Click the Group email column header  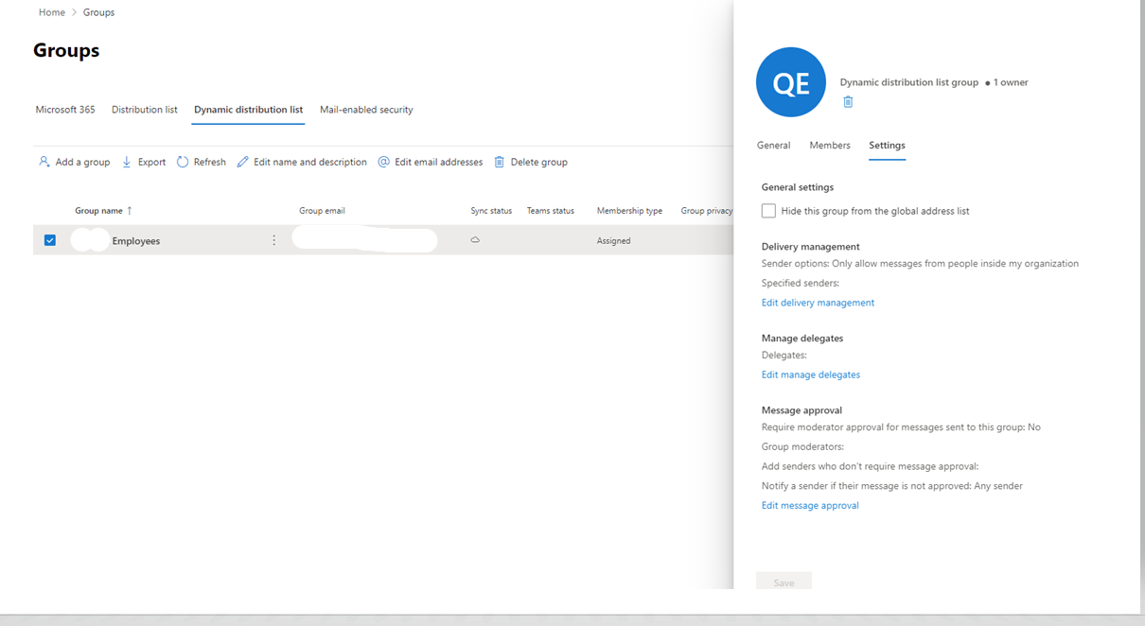pos(322,211)
